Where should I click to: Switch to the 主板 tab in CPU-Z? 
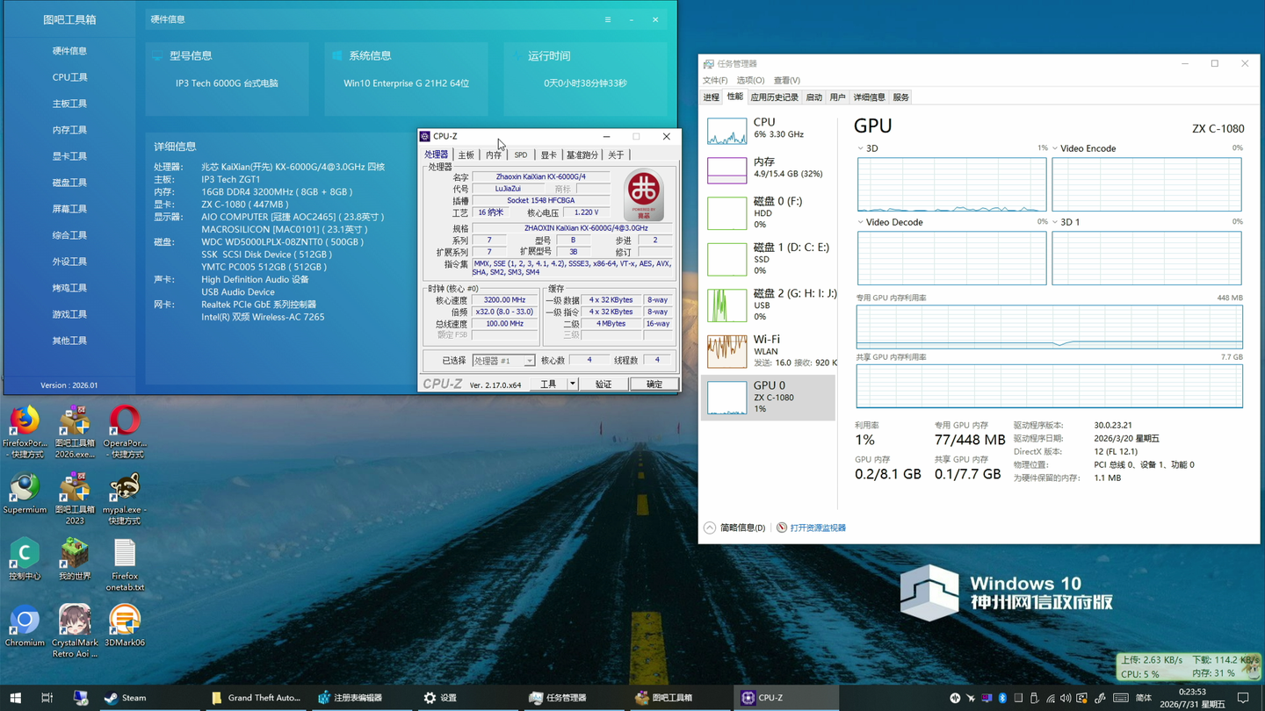tap(466, 155)
